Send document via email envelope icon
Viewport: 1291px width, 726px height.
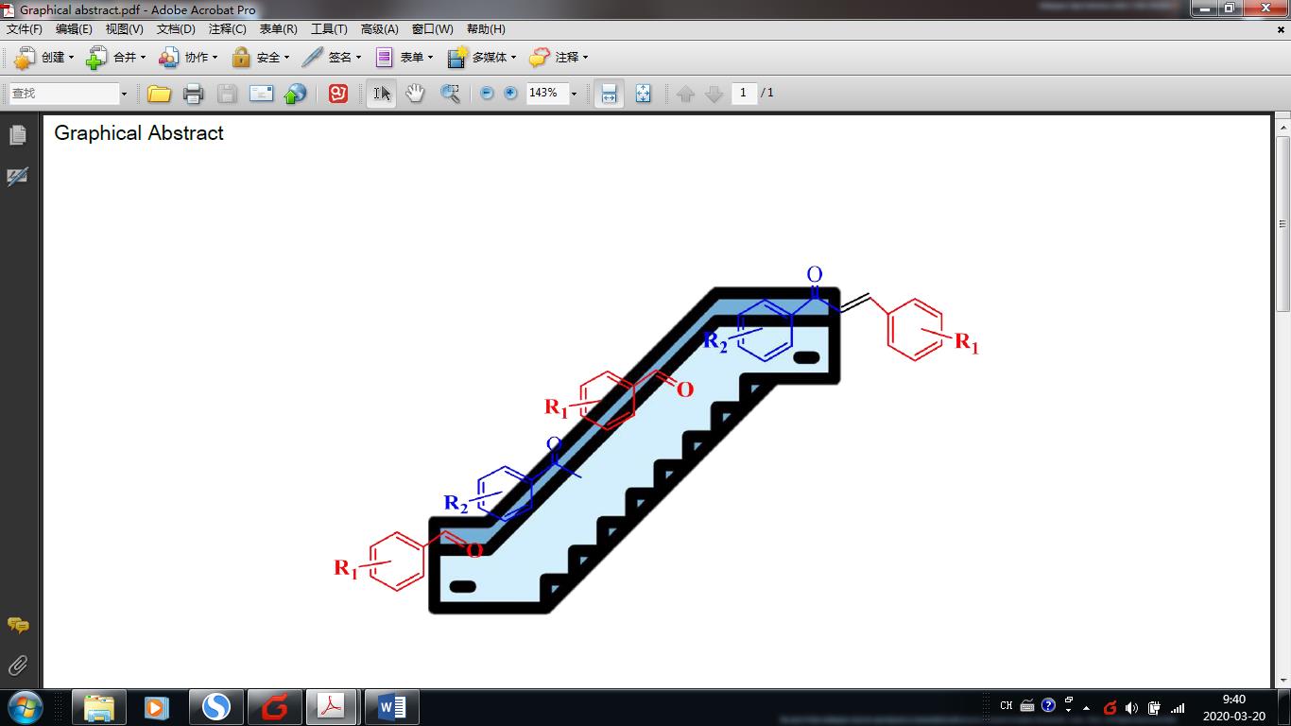pyautogui.click(x=261, y=94)
